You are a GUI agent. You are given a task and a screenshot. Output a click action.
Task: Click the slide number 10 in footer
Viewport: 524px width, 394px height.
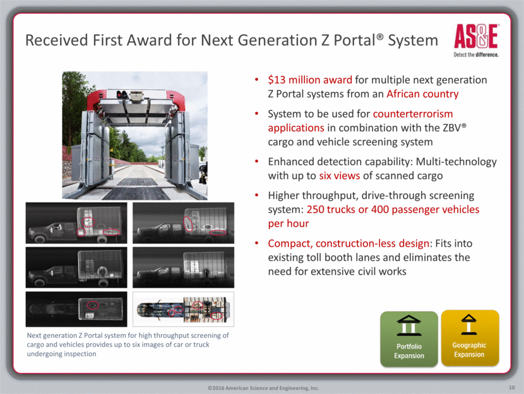click(x=509, y=386)
